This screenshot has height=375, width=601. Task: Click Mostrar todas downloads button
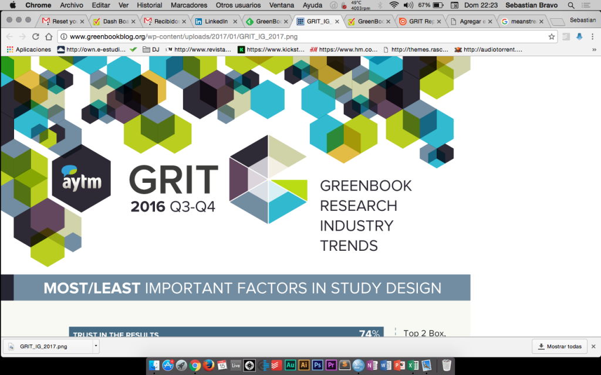[559, 346]
